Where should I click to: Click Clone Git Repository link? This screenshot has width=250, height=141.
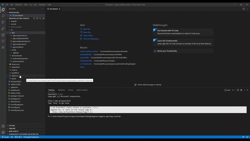tap(91, 39)
